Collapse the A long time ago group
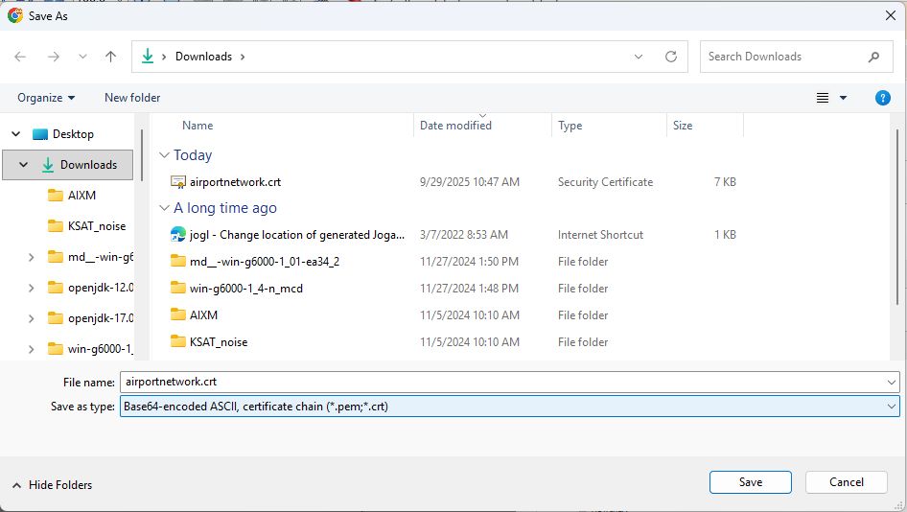 [x=165, y=208]
